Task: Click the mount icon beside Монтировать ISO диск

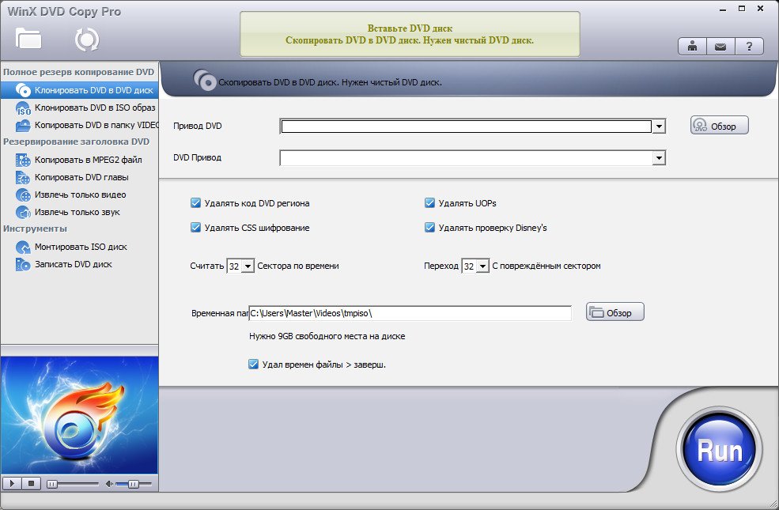Action: [x=23, y=247]
